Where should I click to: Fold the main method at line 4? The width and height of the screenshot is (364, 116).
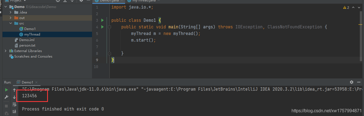pos(109,27)
